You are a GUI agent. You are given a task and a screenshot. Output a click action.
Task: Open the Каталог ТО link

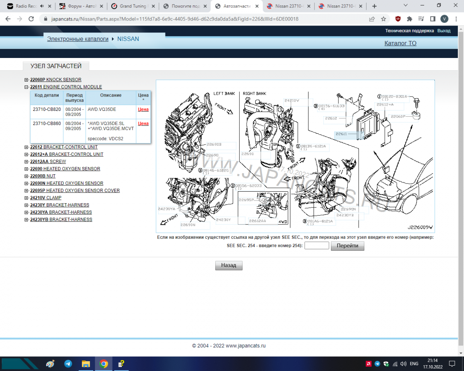coord(400,43)
